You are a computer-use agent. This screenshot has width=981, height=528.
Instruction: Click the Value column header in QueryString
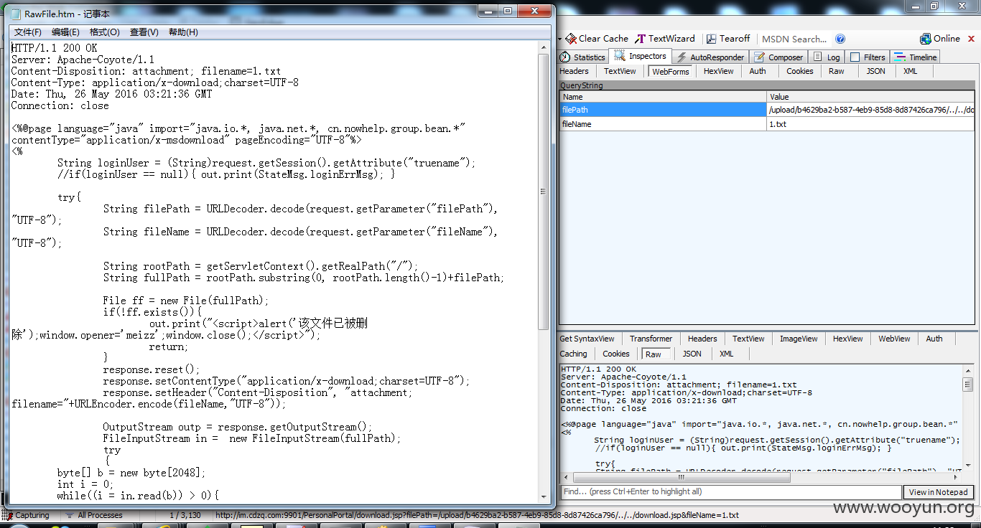point(870,97)
